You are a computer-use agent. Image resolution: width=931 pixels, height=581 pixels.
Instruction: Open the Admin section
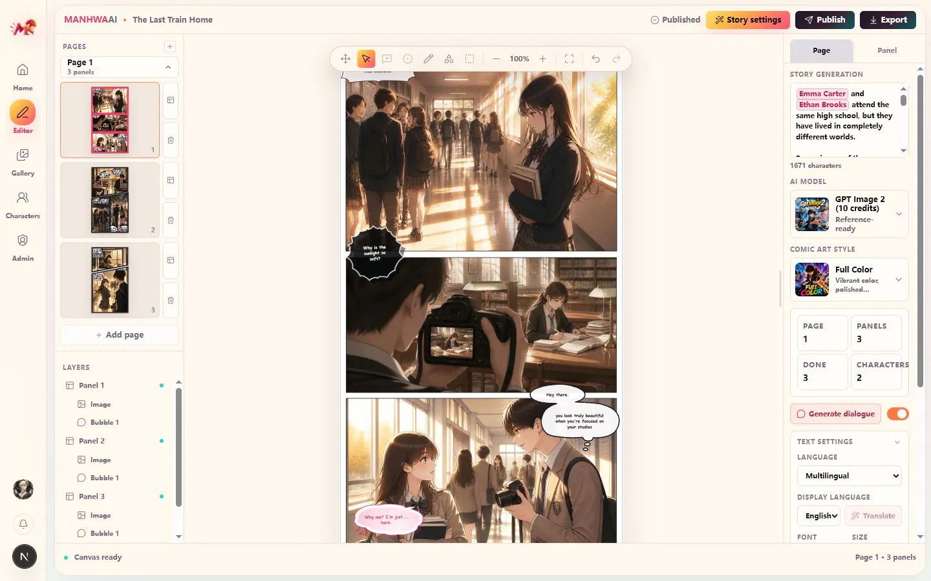[23, 247]
